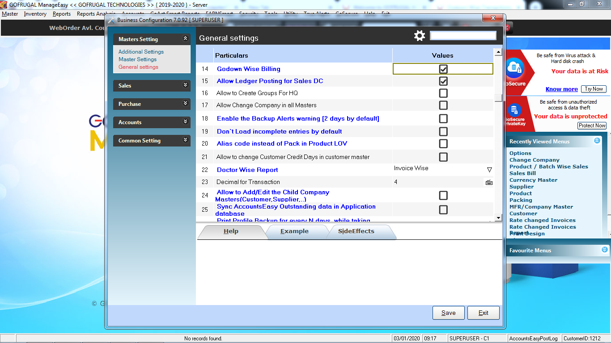The height and width of the screenshot is (343, 611).
Task: Toggle Godown Wise Billing checkbox
Action: point(443,69)
